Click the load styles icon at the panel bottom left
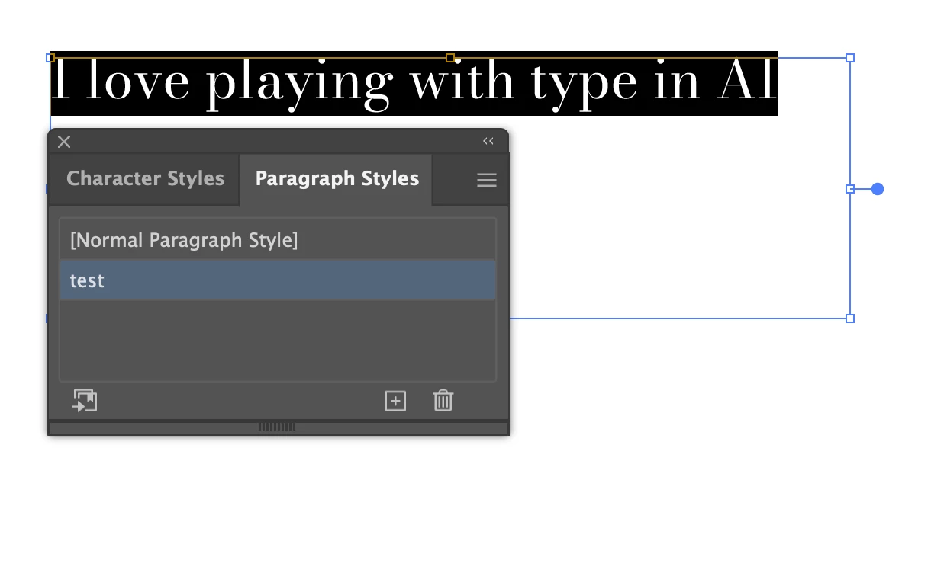The height and width of the screenshot is (570, 931). [x=85, y=401]
